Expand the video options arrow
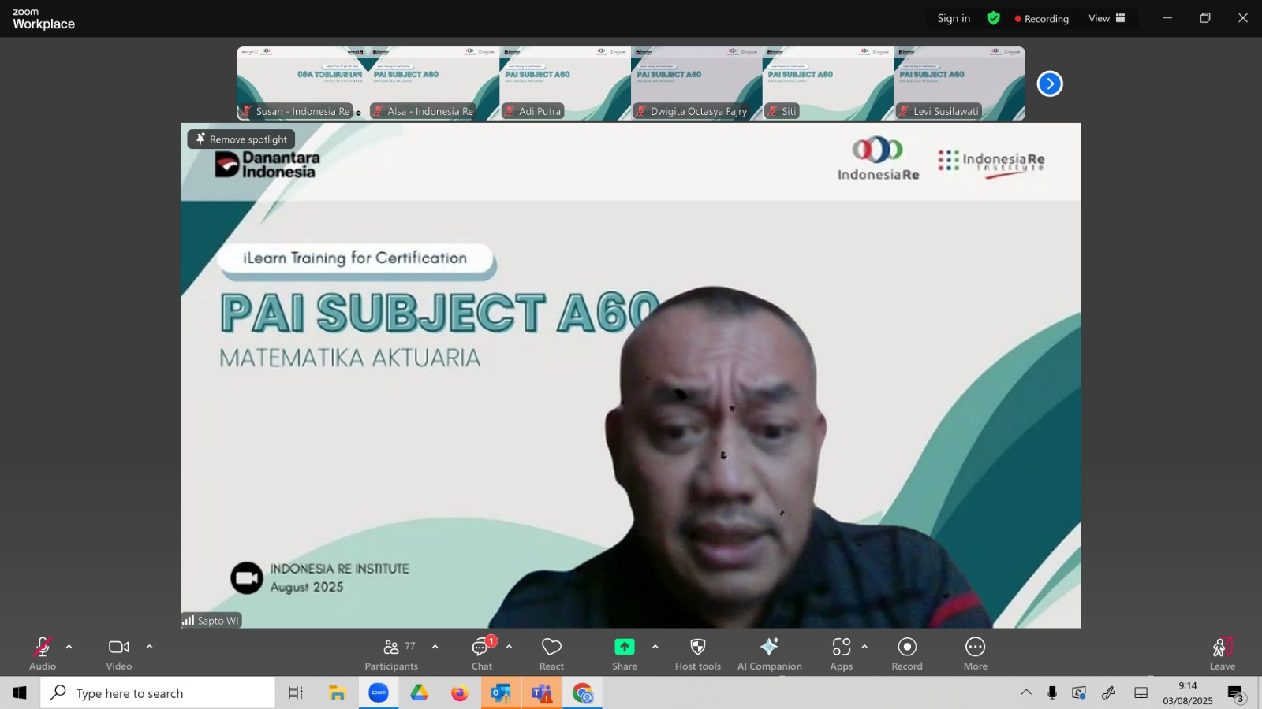 point(149,647)
